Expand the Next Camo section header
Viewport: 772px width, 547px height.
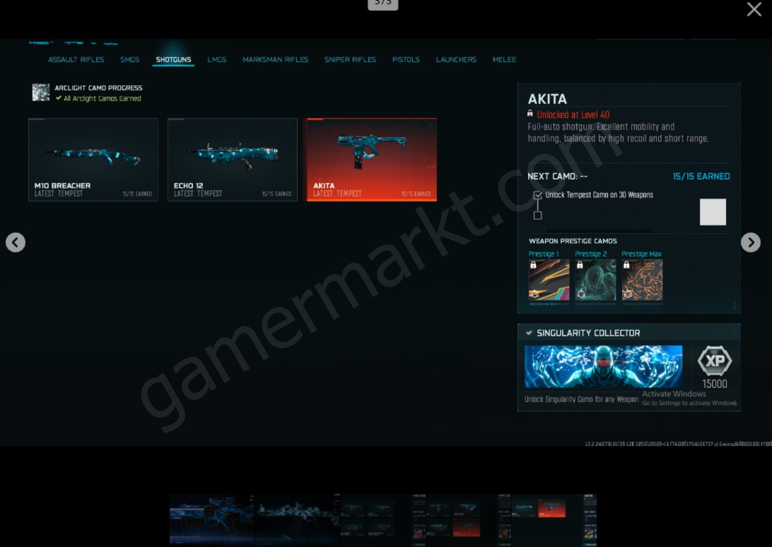click(x=558, y=176)
